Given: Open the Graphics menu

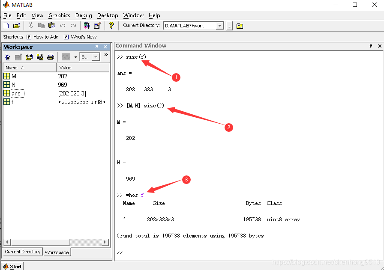Looking at the screenshot, I should point(59,15).
